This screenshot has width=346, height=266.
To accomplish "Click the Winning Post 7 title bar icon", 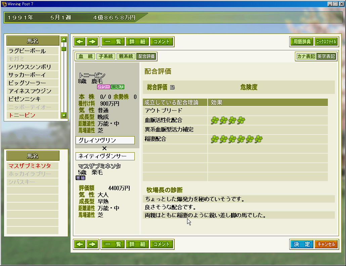I will [4, 4].
